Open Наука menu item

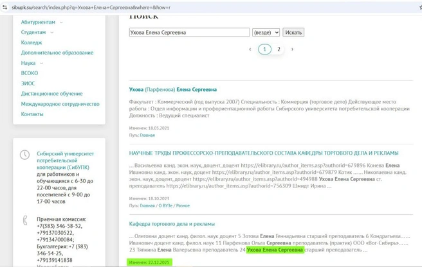(28, 63)
